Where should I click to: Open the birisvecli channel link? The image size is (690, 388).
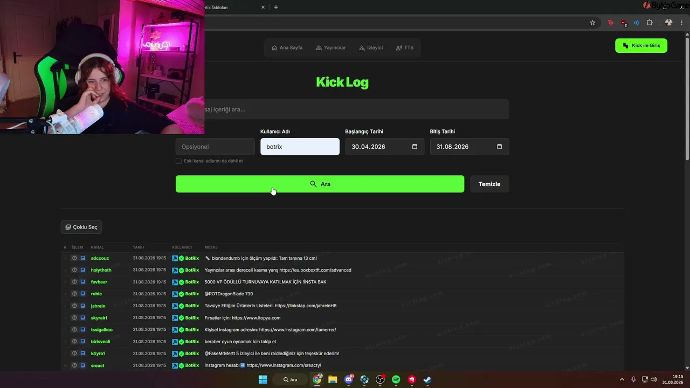coord(101,342)
